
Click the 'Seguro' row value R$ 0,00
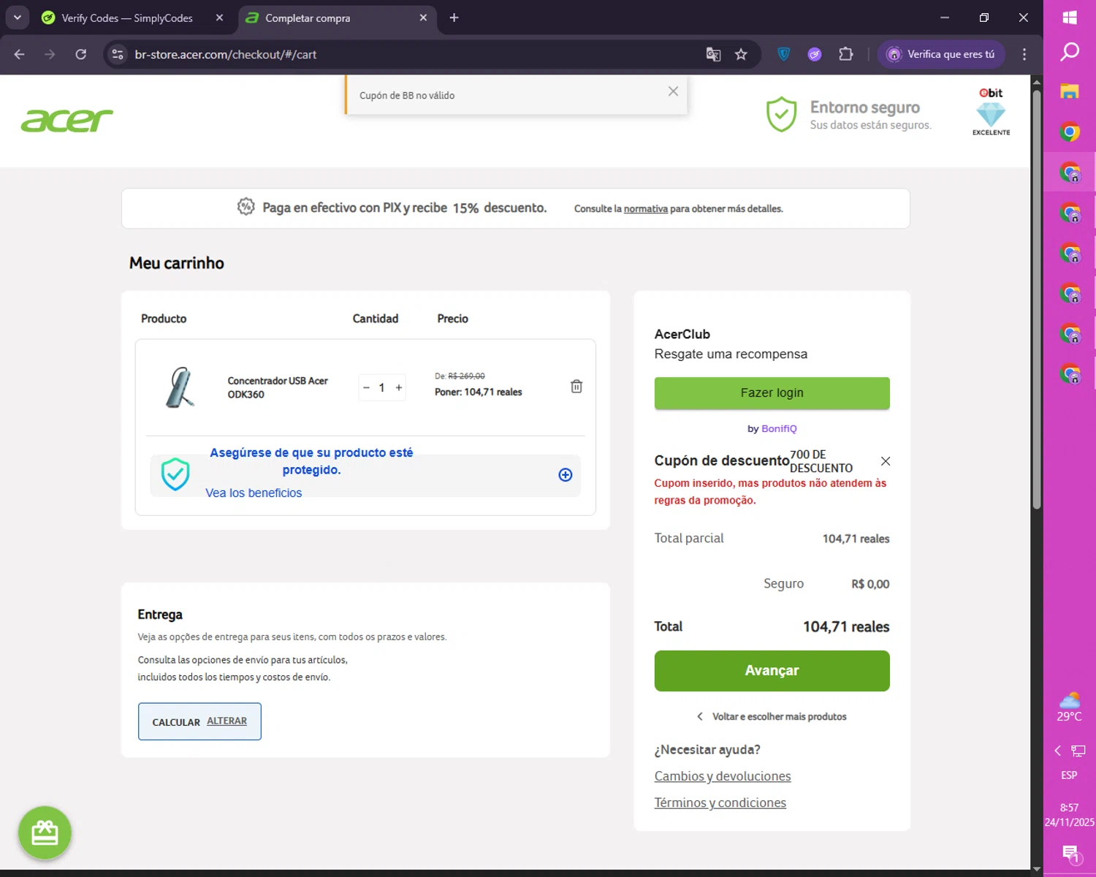pyautogui.click(x=870, y=585)
